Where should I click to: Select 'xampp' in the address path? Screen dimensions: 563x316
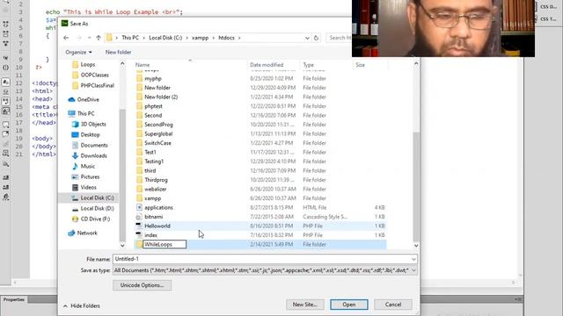point(200,38)
